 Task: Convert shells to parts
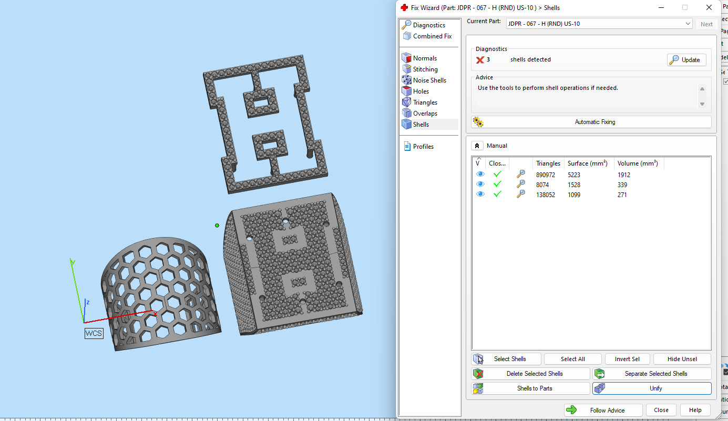tap(531, 388)
